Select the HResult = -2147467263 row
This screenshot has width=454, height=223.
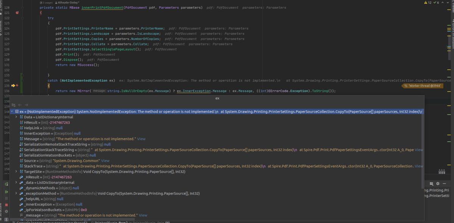click(216, 122)
